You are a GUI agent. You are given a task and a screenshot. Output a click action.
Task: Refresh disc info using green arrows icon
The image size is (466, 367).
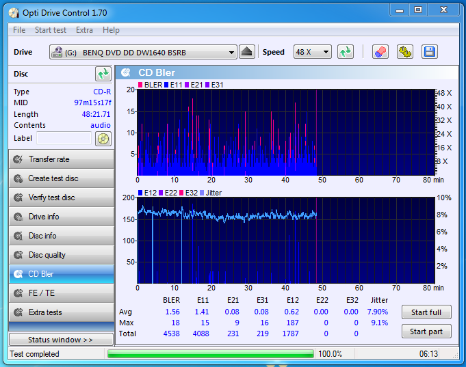point(103,74)
